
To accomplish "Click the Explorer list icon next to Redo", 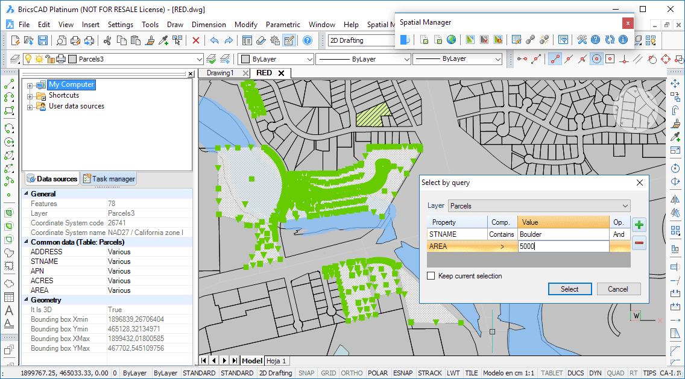I will click(x=247, y=40).
